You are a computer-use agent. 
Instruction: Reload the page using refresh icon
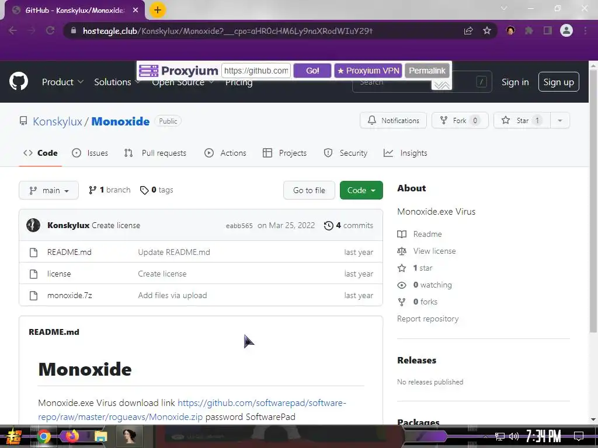pos(50,30)
